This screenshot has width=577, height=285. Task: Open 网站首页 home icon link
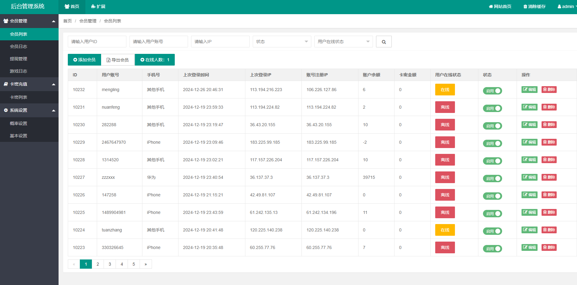(500, 6)
